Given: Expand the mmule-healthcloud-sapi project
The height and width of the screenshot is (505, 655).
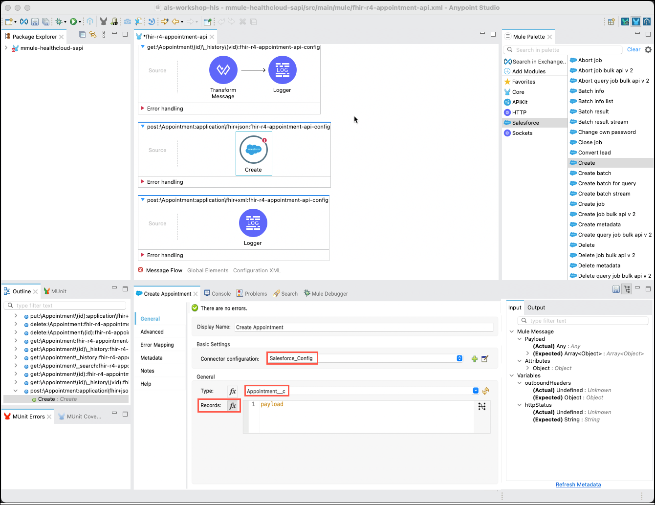Looking at the screenshot, I should pos(6,48).
